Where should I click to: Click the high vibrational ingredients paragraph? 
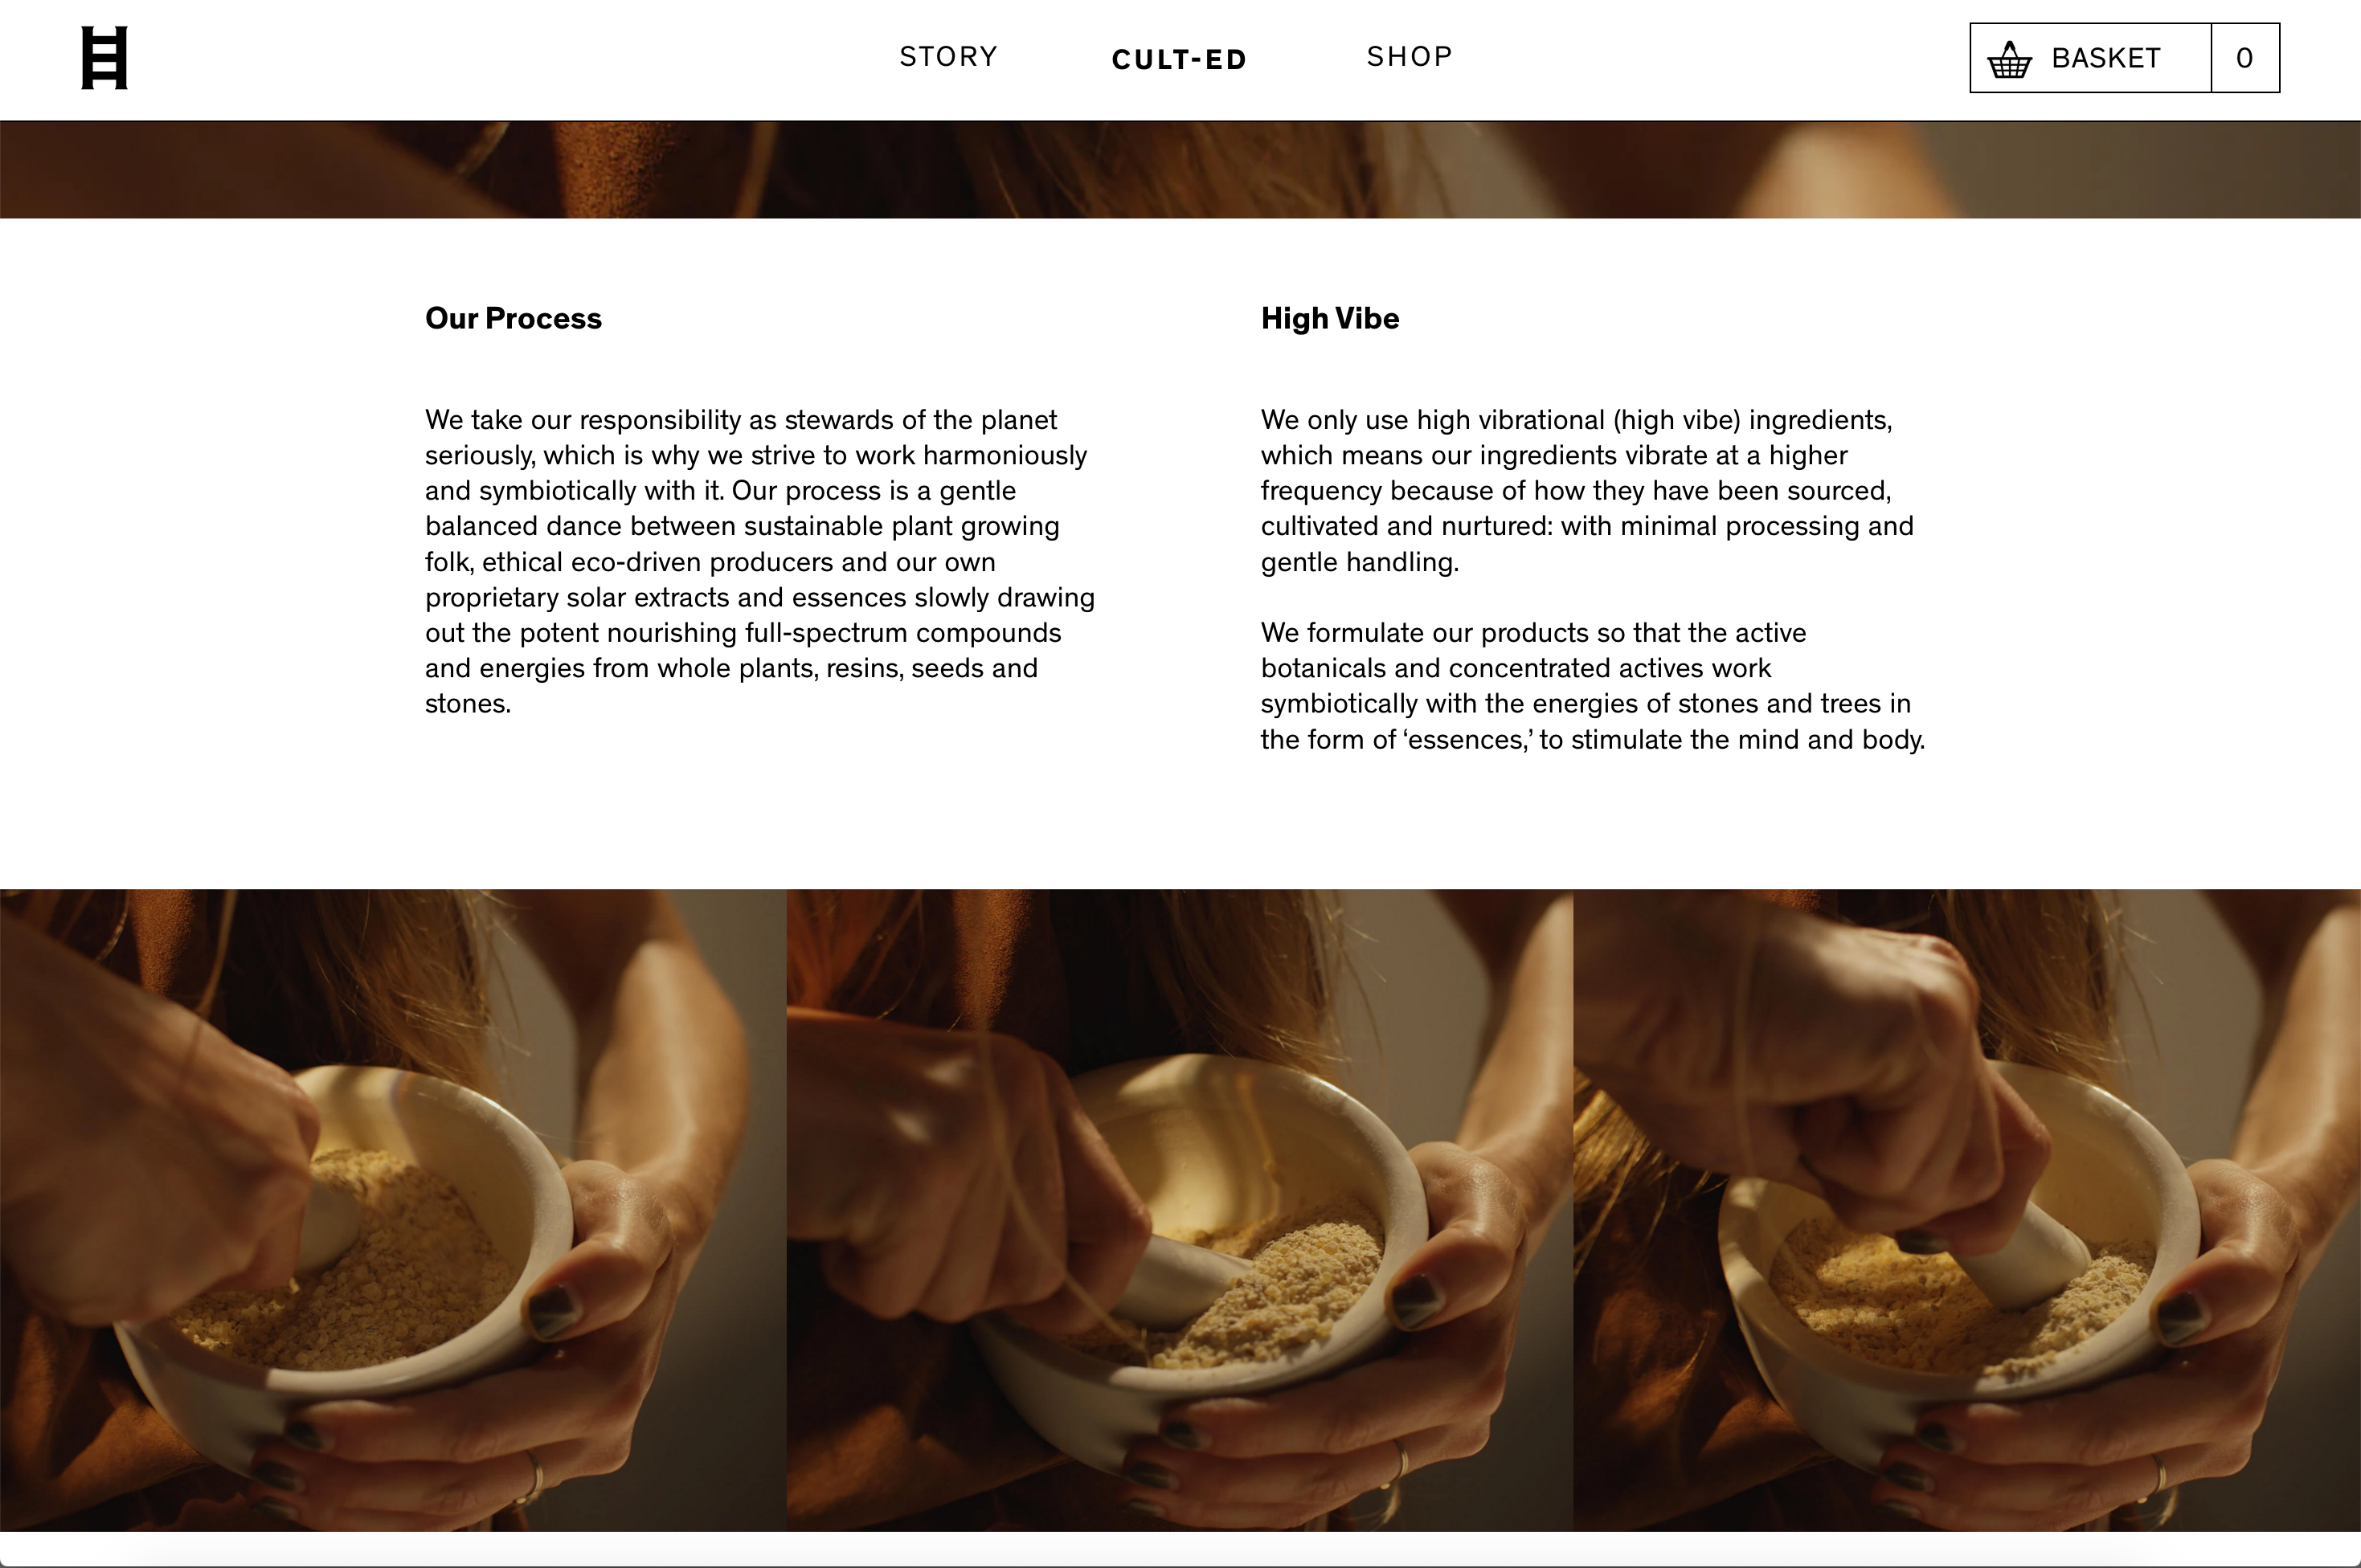(x=1586, y=490)
